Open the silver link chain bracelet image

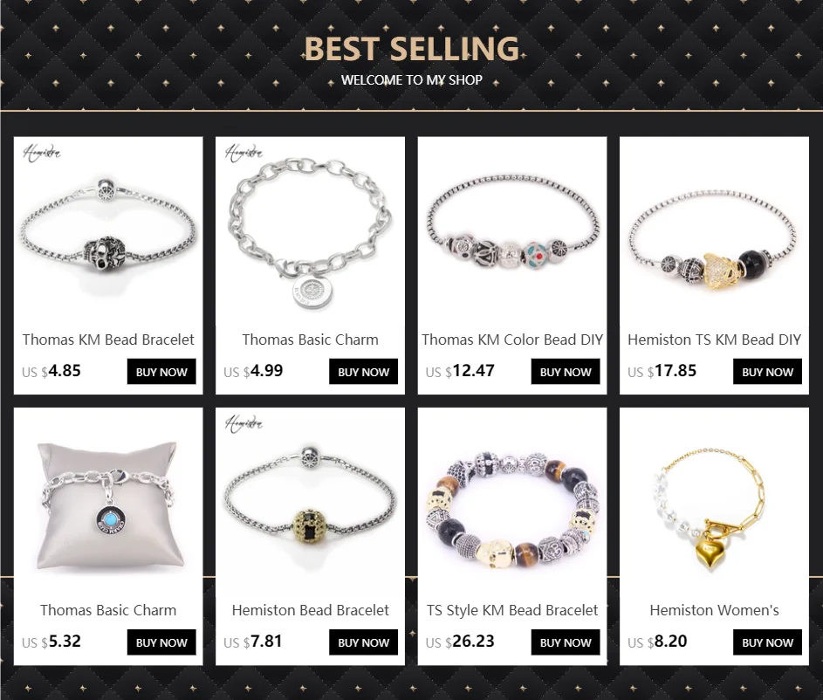tap(310, 231)
